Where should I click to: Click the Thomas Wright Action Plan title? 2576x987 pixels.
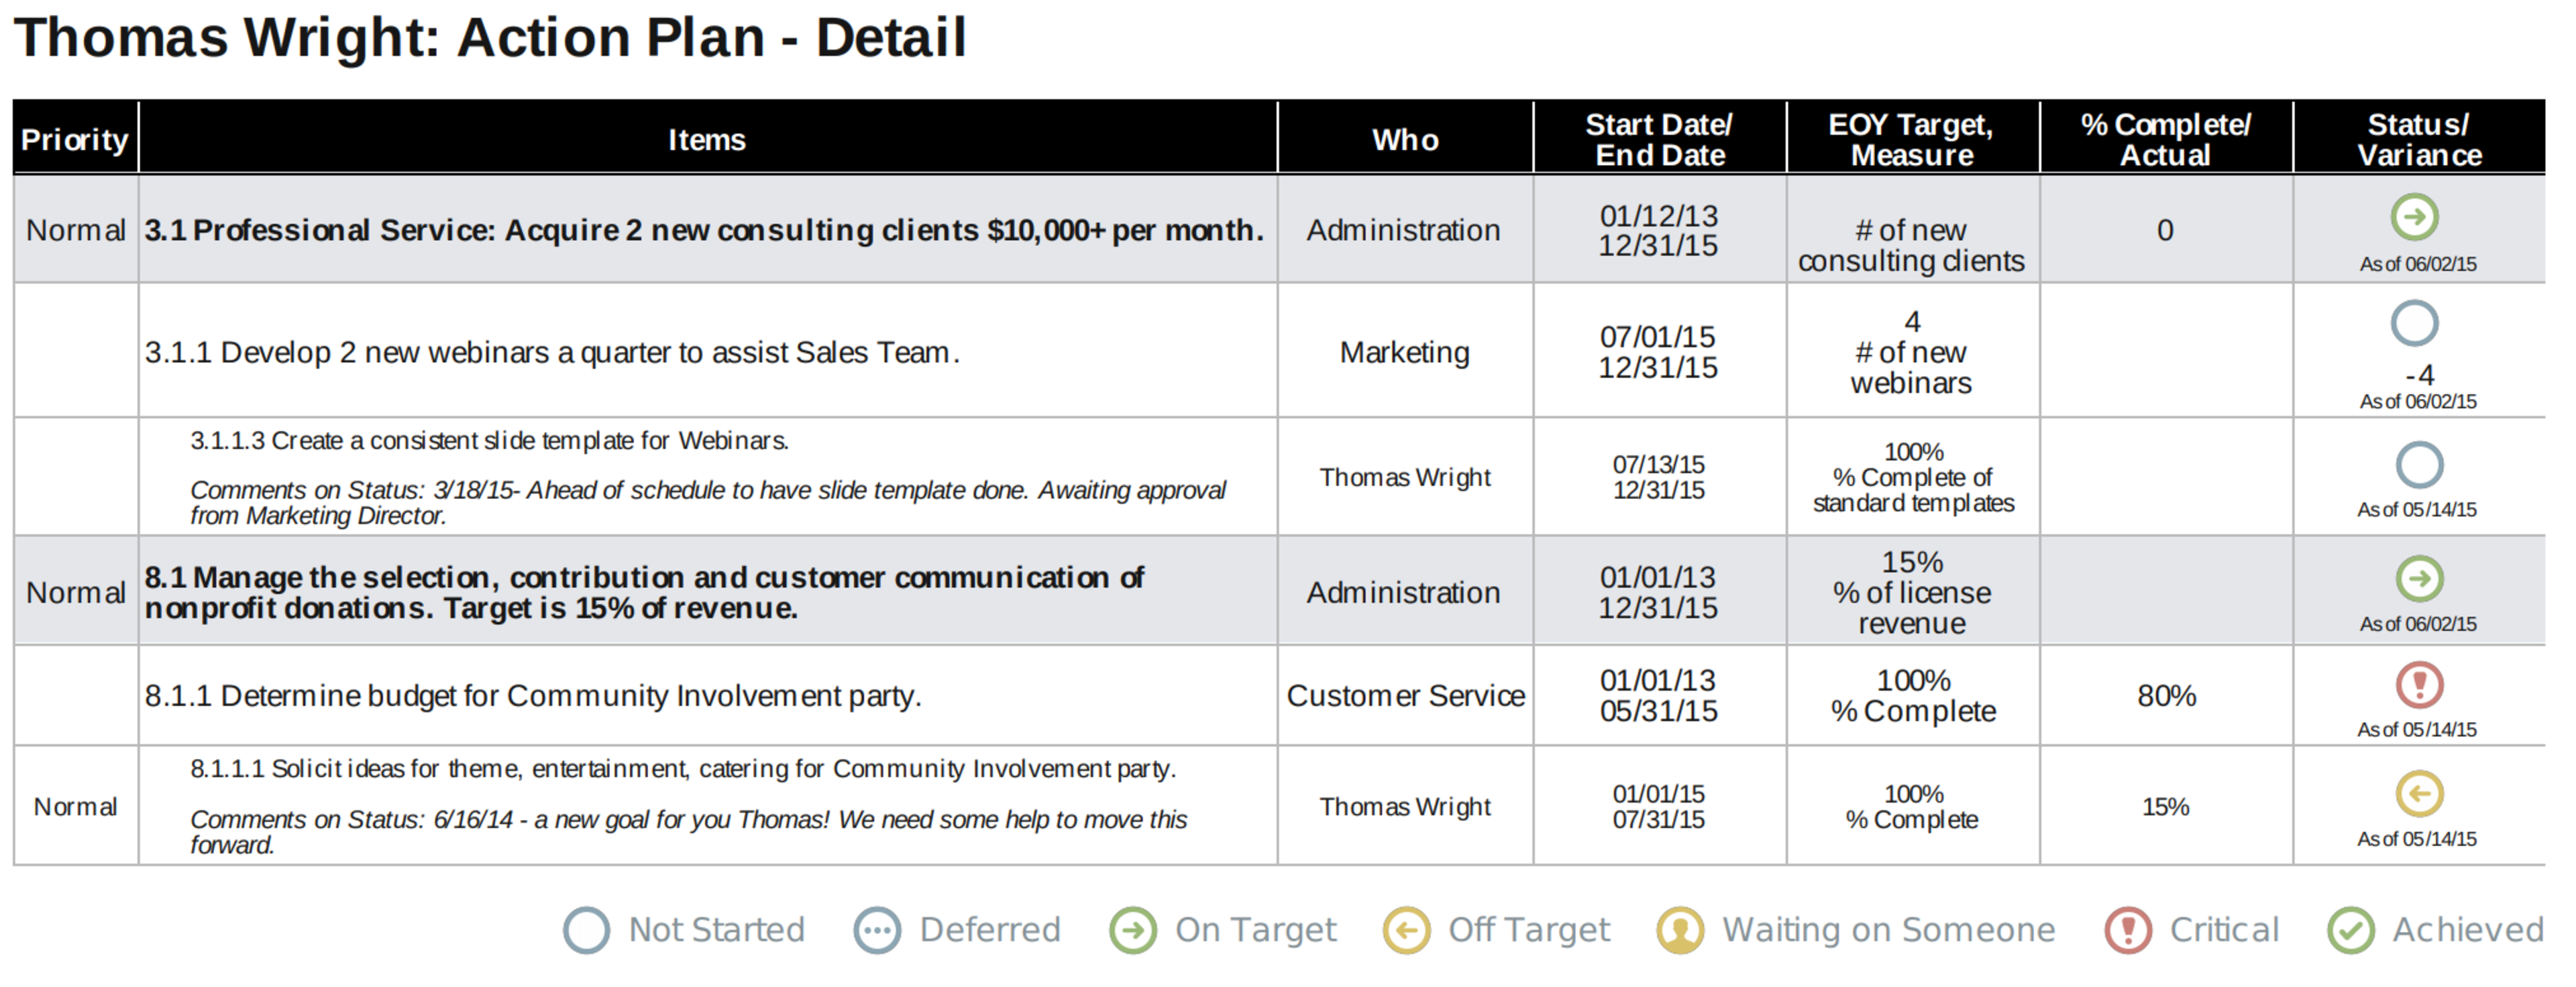[x=490, y=38]
